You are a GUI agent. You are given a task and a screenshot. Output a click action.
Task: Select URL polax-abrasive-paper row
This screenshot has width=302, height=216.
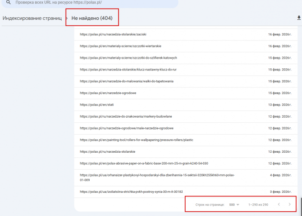coord(186,163)
